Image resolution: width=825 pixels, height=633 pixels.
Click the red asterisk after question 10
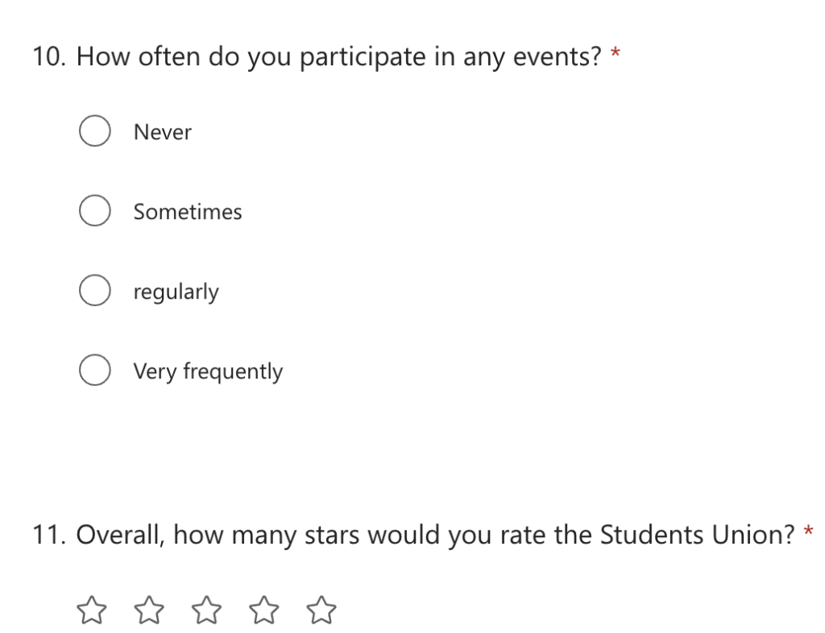615,54
